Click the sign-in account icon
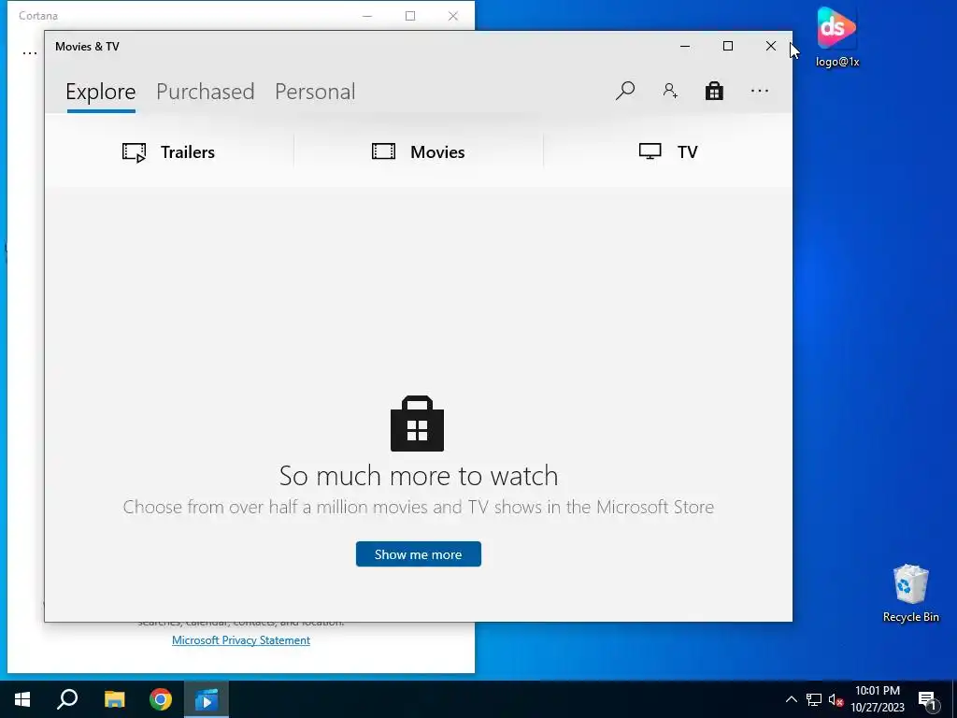957x718 pixels. pos(670,91)
